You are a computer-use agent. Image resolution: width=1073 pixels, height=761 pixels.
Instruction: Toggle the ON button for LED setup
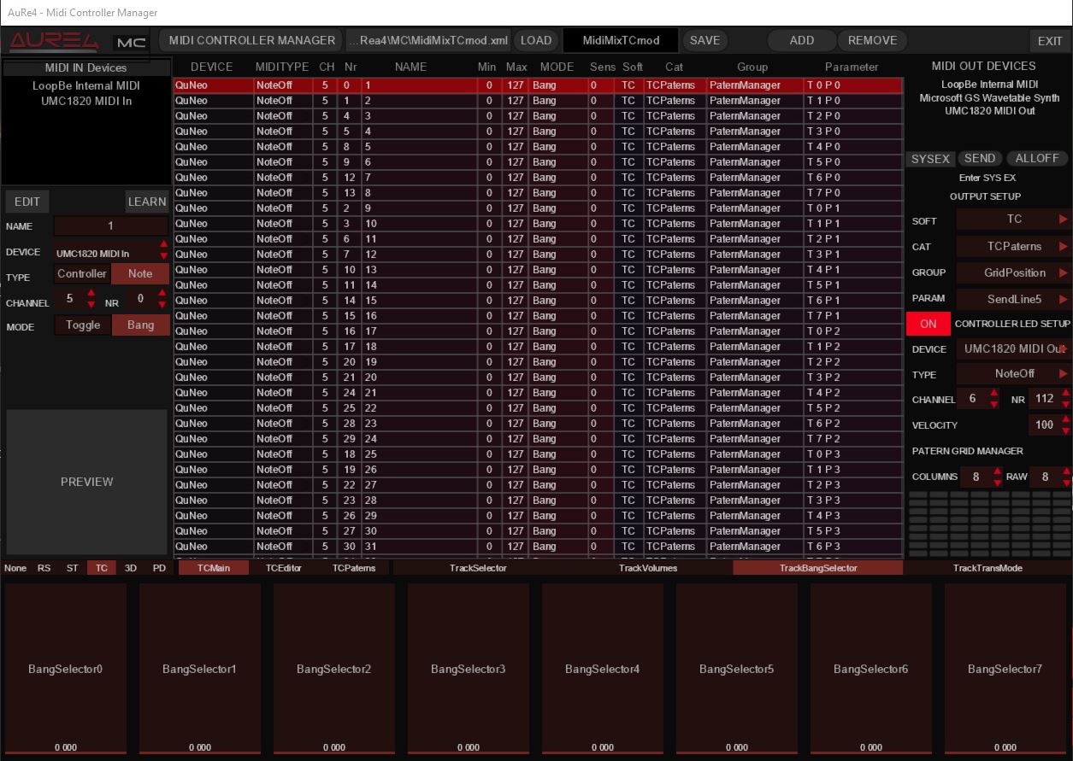928,324
